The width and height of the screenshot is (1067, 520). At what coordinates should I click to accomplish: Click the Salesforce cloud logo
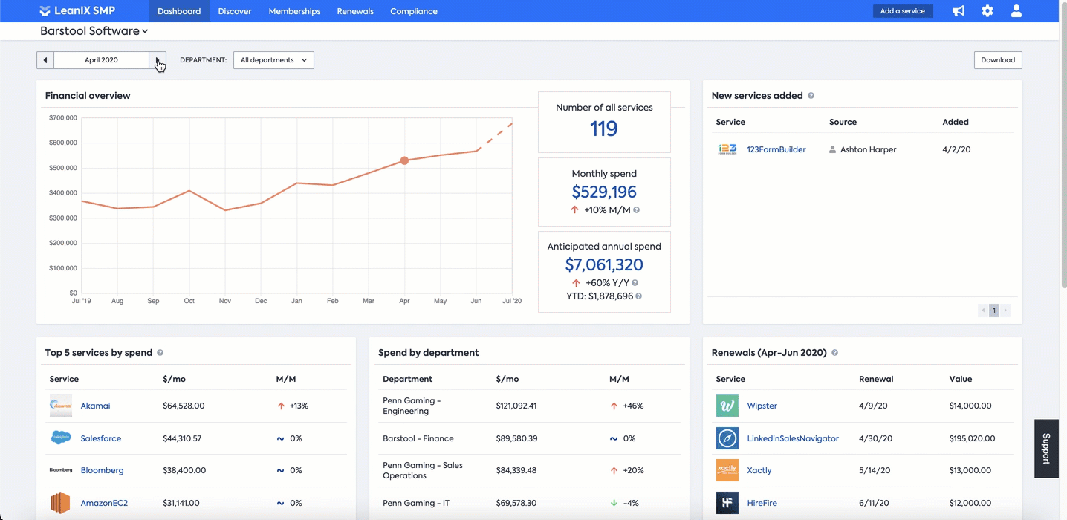[x=61, y=438]
